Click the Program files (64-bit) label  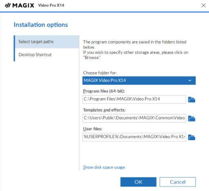[x=104, y=91]
